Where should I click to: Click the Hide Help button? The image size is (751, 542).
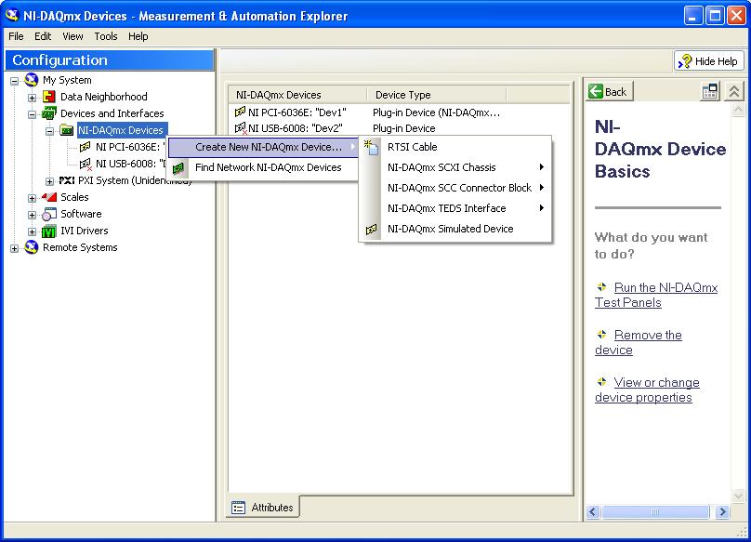click(708, 61)
